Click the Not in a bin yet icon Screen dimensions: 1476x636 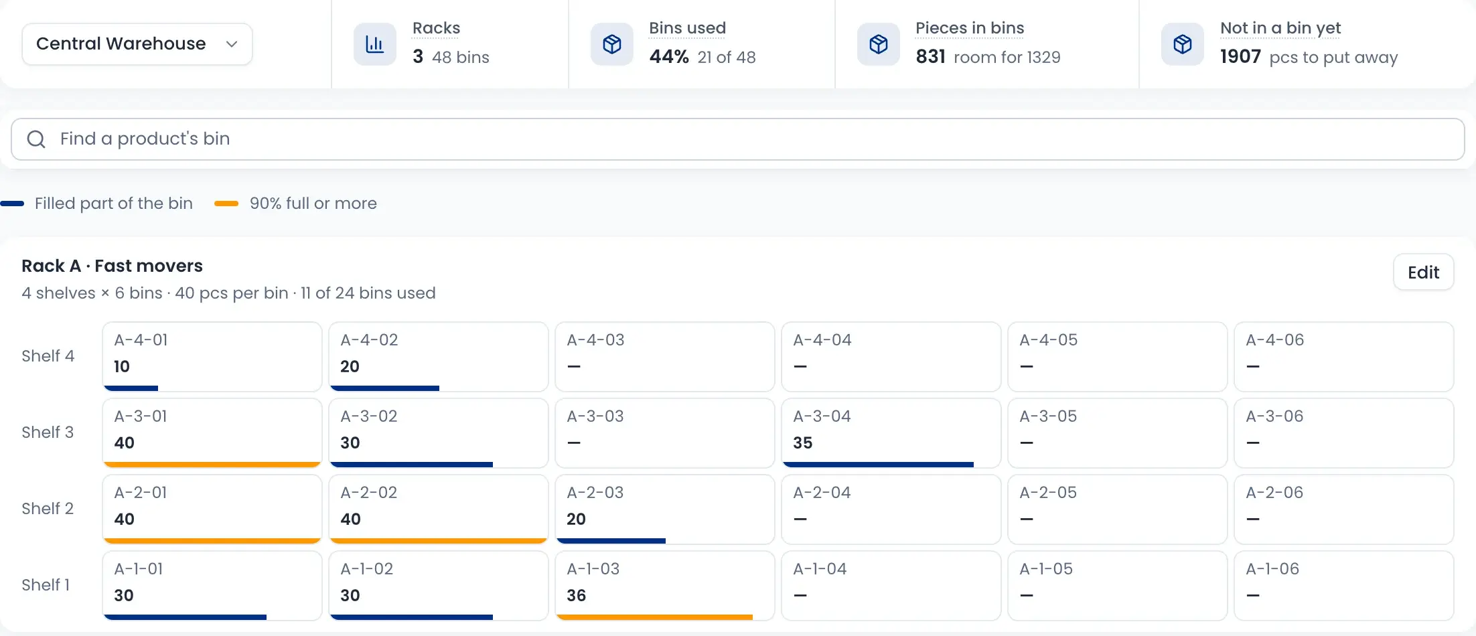(x=1183, y=44)
